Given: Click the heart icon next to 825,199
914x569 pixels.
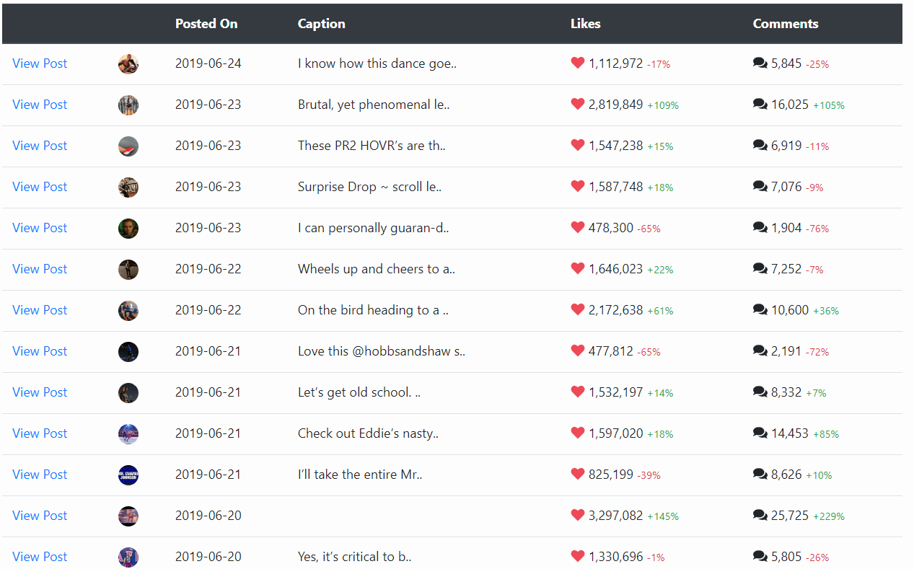Looking at the screenshot, I should pyautogui.click(x=577, y=474).
